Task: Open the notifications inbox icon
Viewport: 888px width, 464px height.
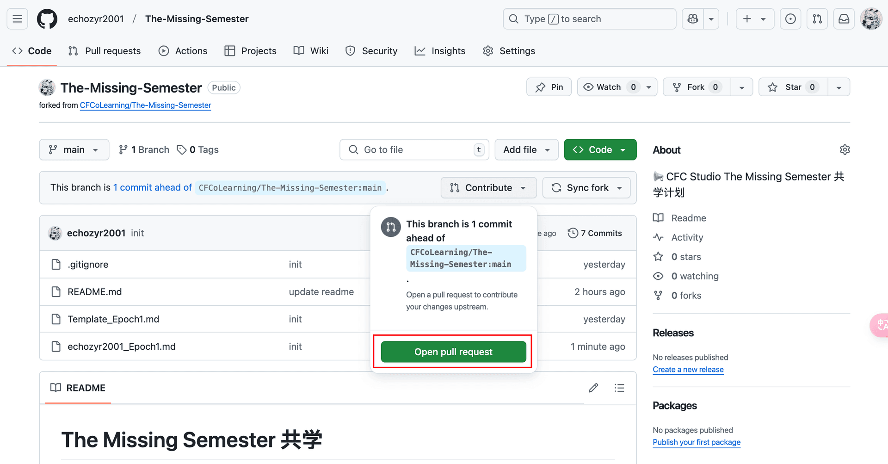Action: point(844,19)
